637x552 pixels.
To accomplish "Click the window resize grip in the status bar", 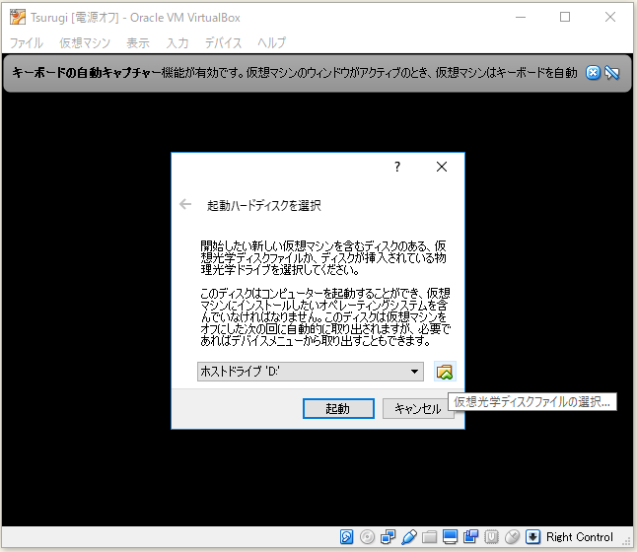I will coord(627,542).
